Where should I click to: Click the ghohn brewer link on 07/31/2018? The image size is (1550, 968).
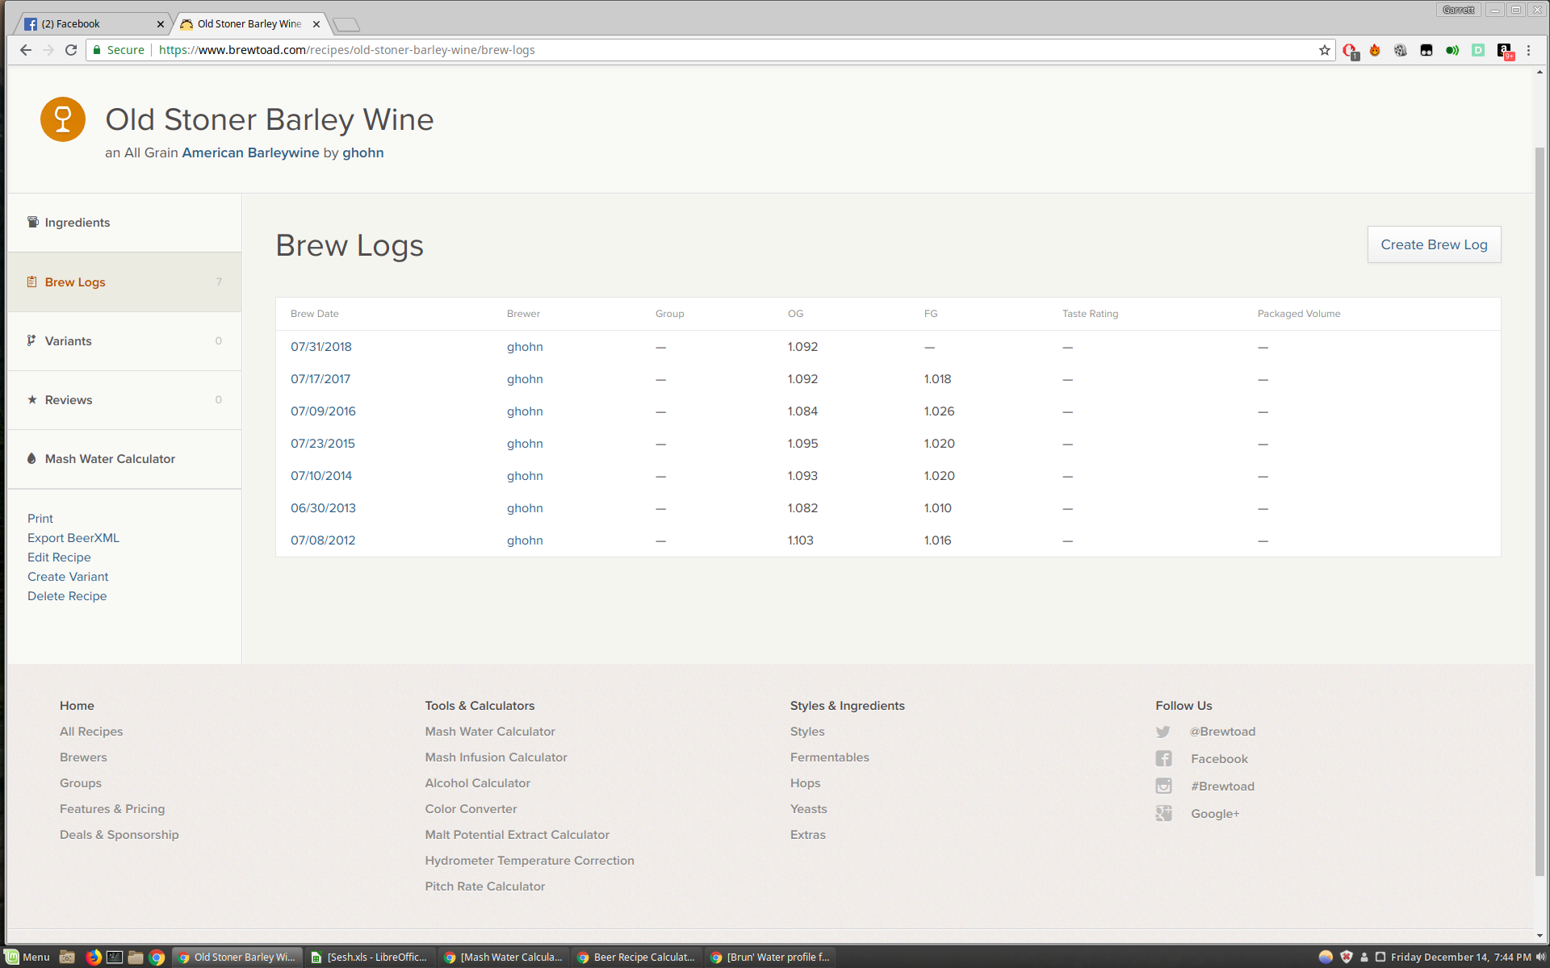(525, 346)
